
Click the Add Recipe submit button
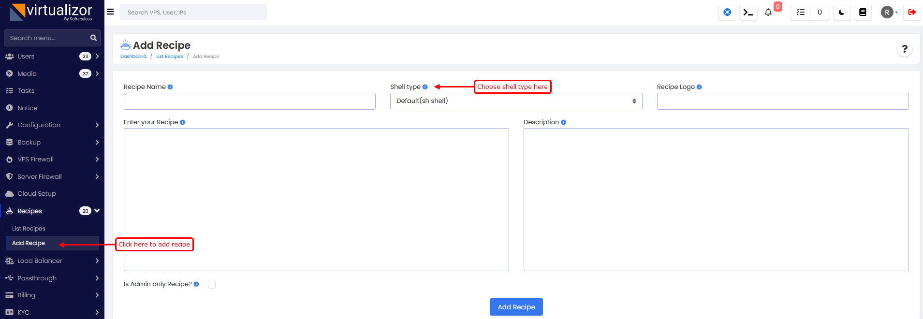point(516,307)
